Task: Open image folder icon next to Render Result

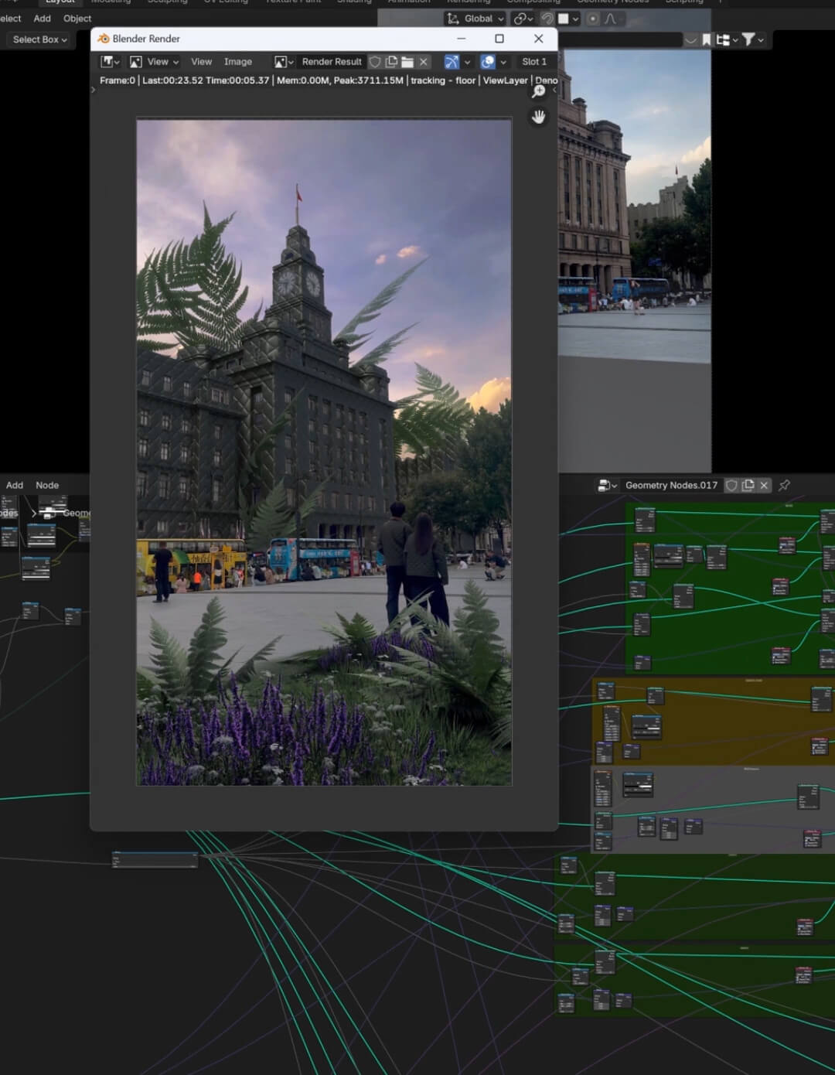Action: point(407,62)
